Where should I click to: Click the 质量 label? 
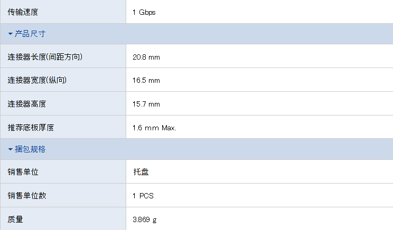pos(15,219)
